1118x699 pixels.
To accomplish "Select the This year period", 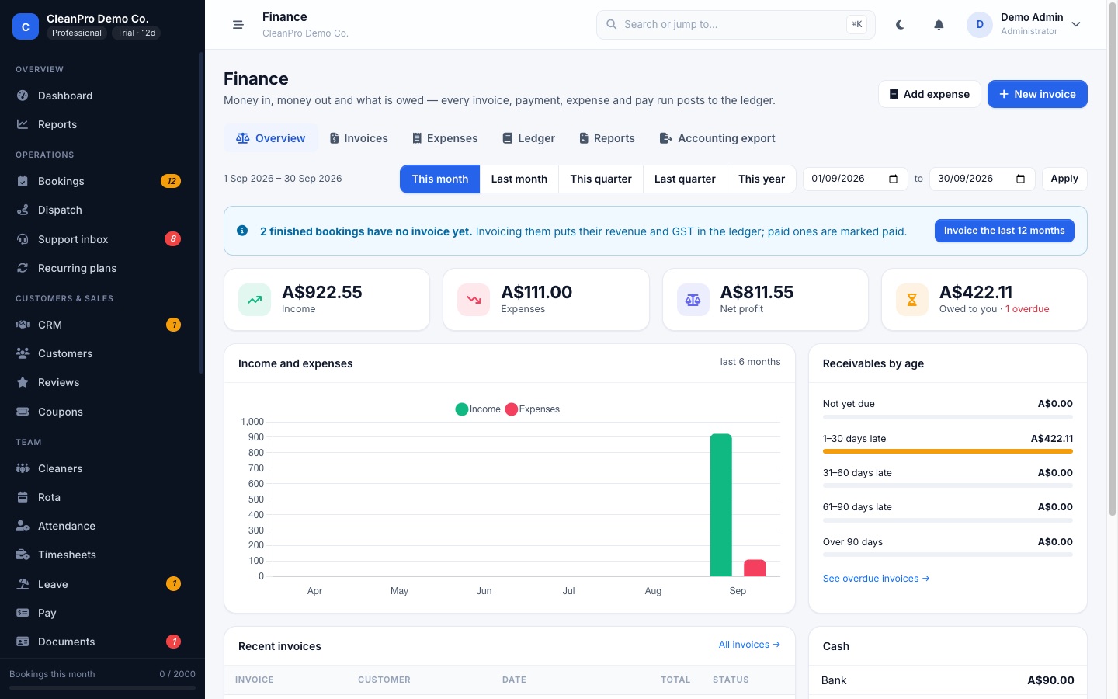I will point(762,179).
